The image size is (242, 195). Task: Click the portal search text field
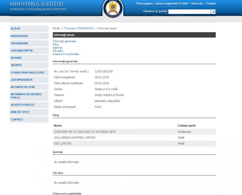click(x=189, y=12)
